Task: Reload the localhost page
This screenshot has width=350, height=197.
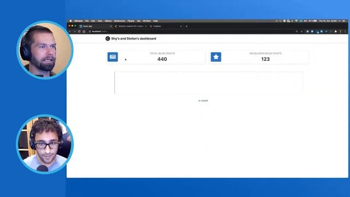Action: 79,32
